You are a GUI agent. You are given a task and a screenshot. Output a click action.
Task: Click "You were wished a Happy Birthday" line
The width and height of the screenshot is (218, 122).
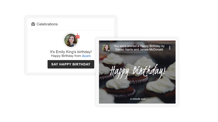(139, 46)
